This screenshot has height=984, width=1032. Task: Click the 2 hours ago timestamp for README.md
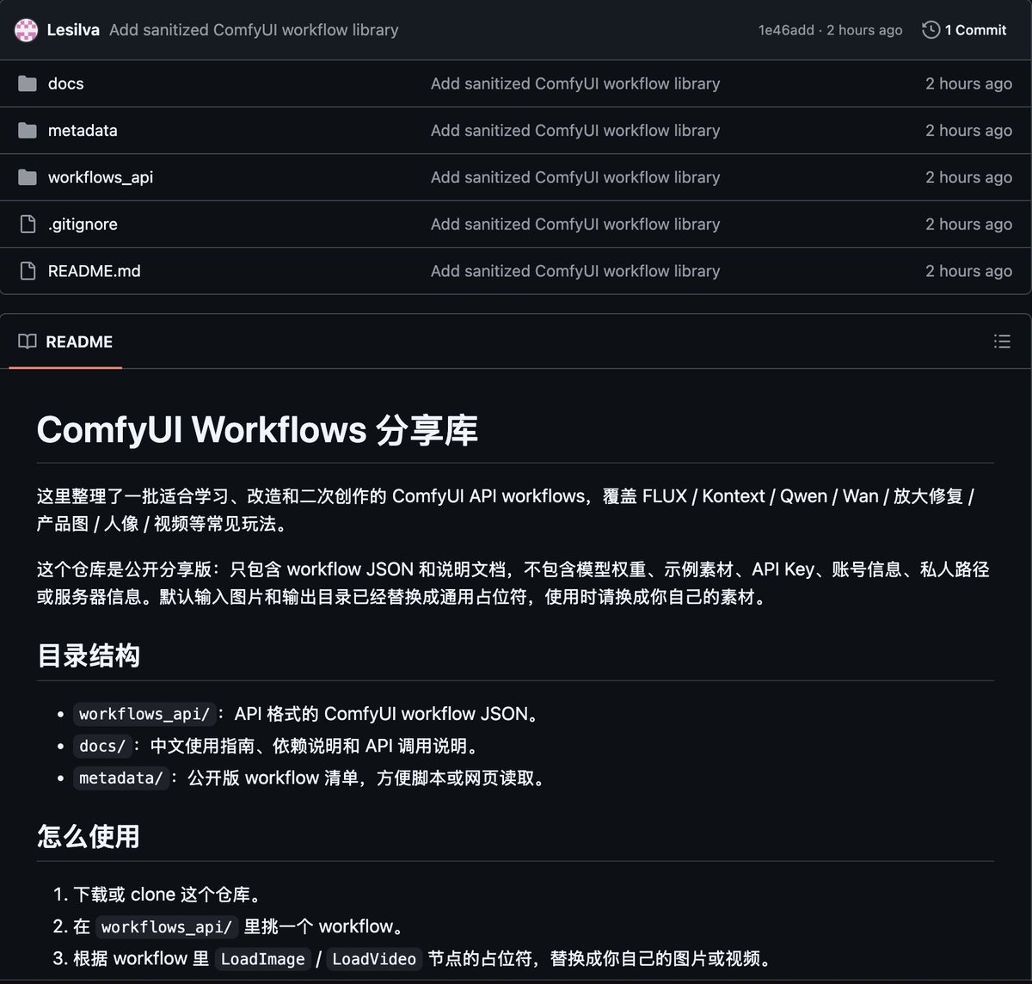click(968, 271)
